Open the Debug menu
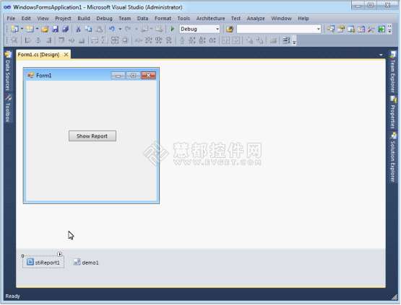This screenshot has width=401, height=305. 104,18
